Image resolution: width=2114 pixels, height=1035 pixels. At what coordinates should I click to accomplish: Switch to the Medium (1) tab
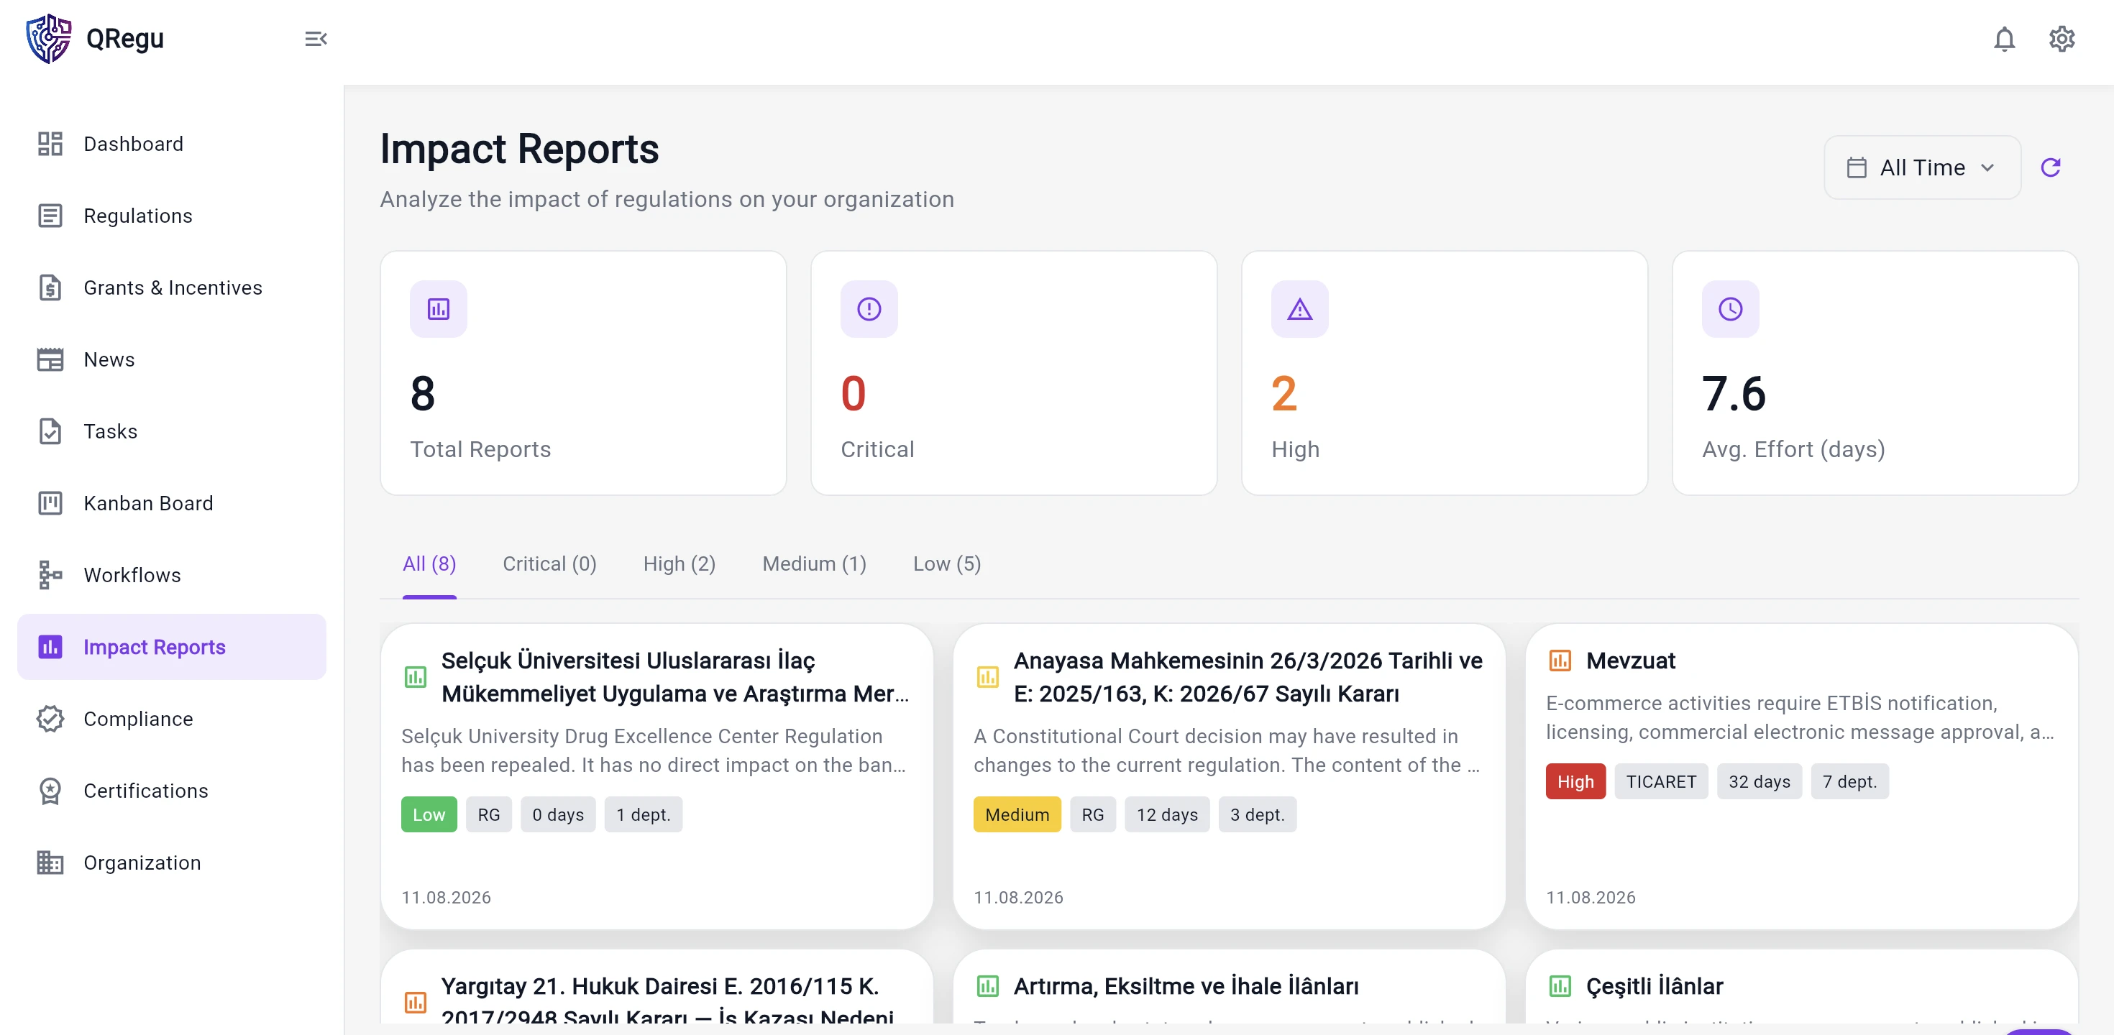(x=814, y=563)
